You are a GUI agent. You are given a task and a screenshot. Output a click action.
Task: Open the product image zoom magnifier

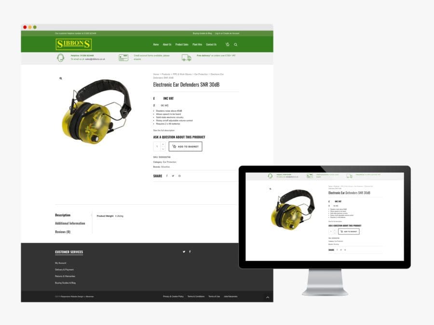tap(60, 78)
